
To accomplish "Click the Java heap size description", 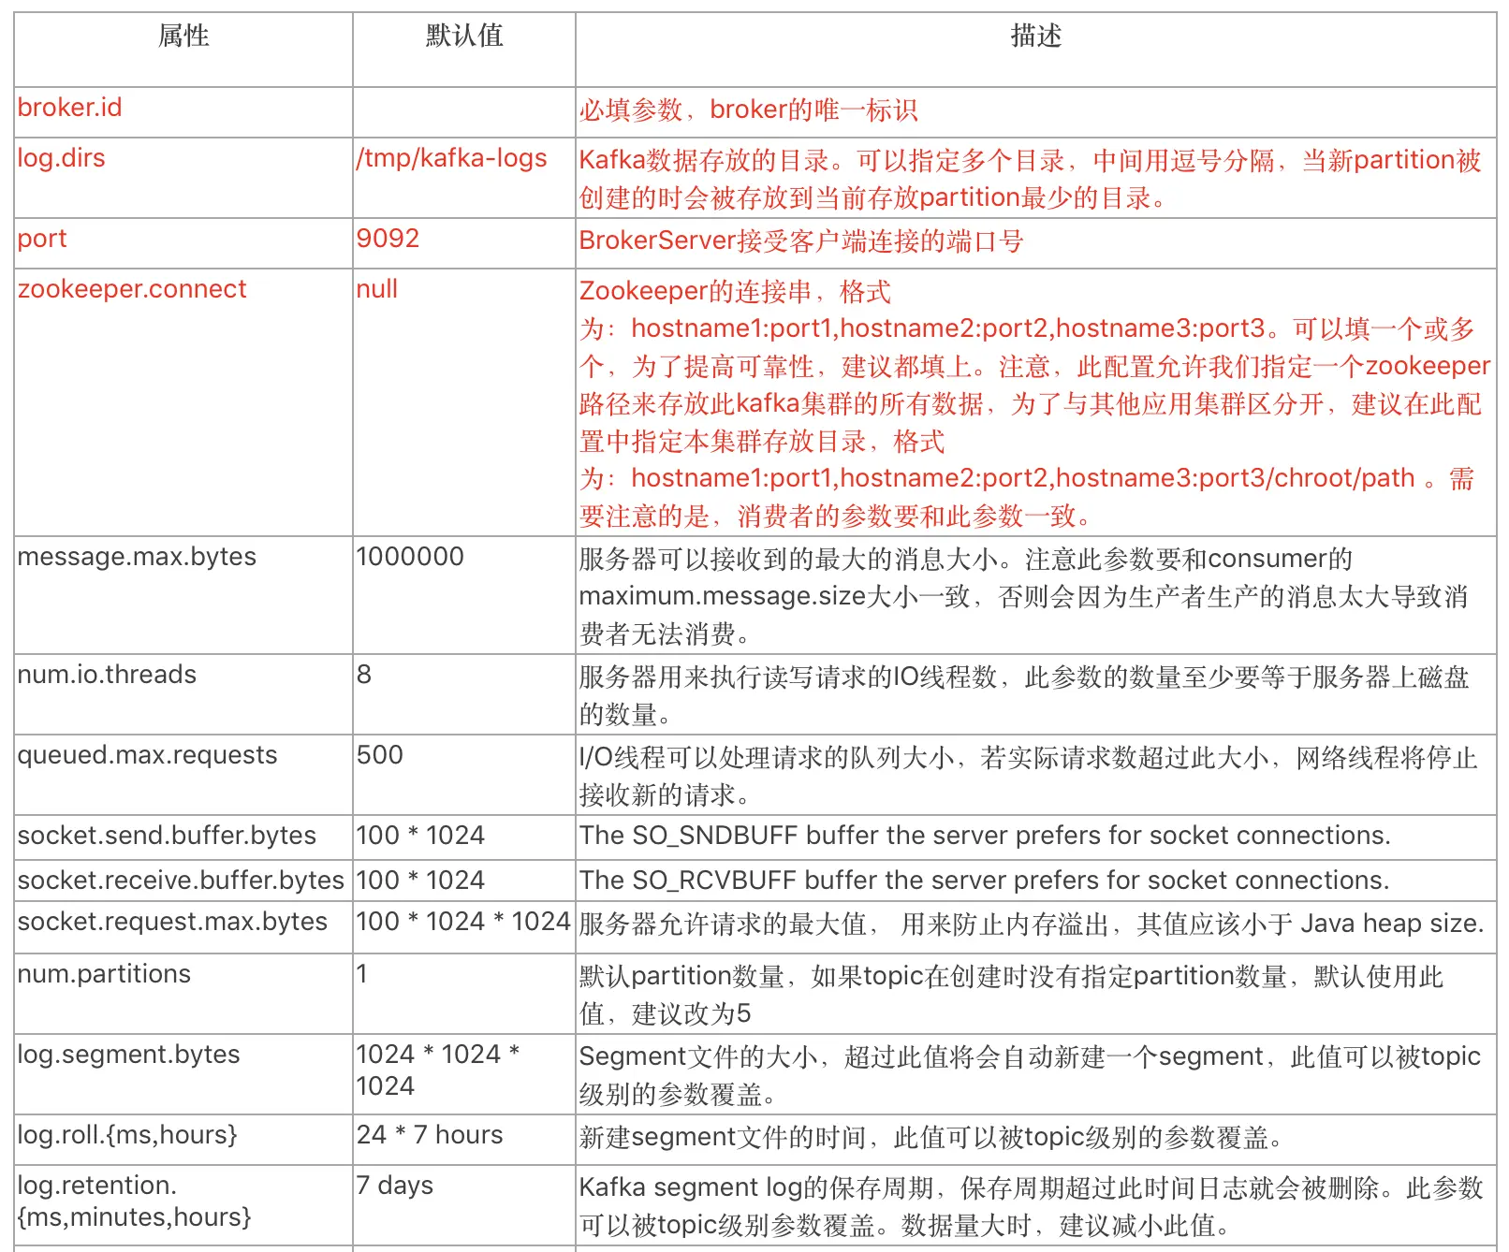I will pos(1032,924).
